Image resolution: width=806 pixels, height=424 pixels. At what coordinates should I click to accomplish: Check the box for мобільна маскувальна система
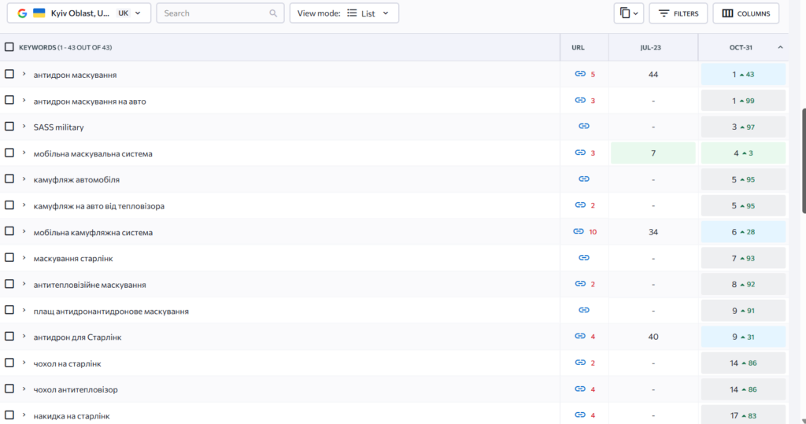[x=9, y=153]
